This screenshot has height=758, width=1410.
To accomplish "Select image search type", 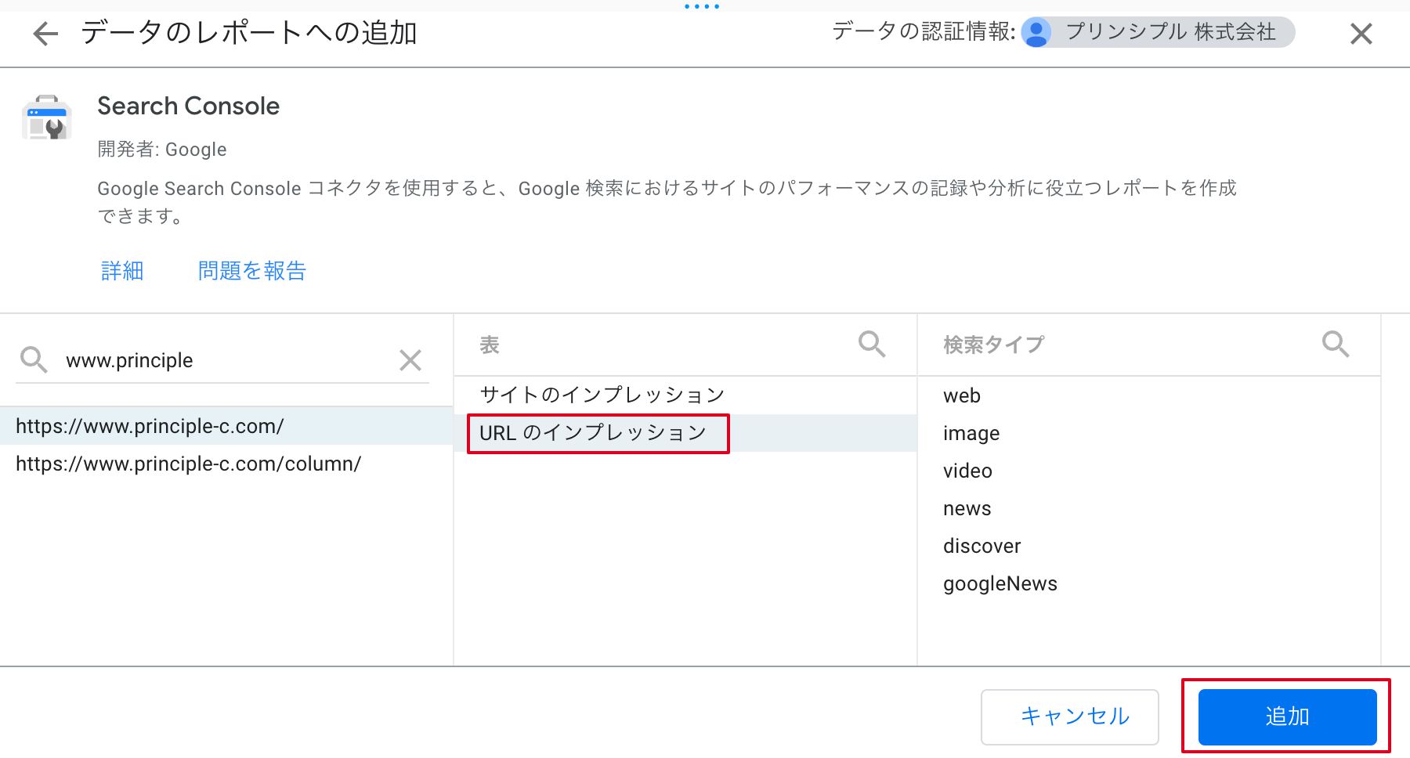I will point(1148,433).
